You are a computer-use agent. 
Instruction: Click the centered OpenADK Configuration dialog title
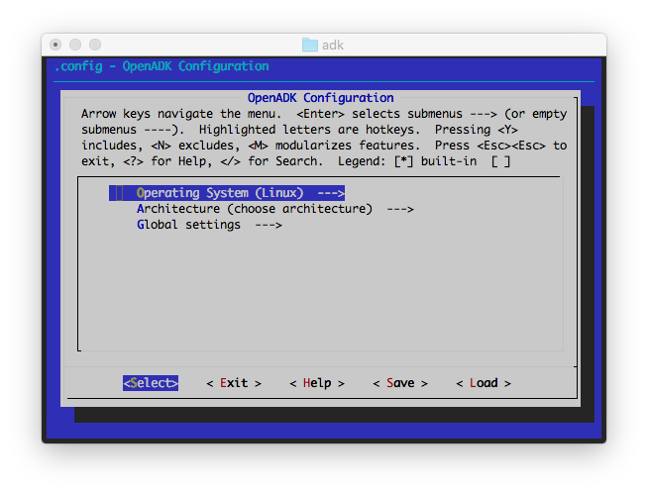pos(320,98)
